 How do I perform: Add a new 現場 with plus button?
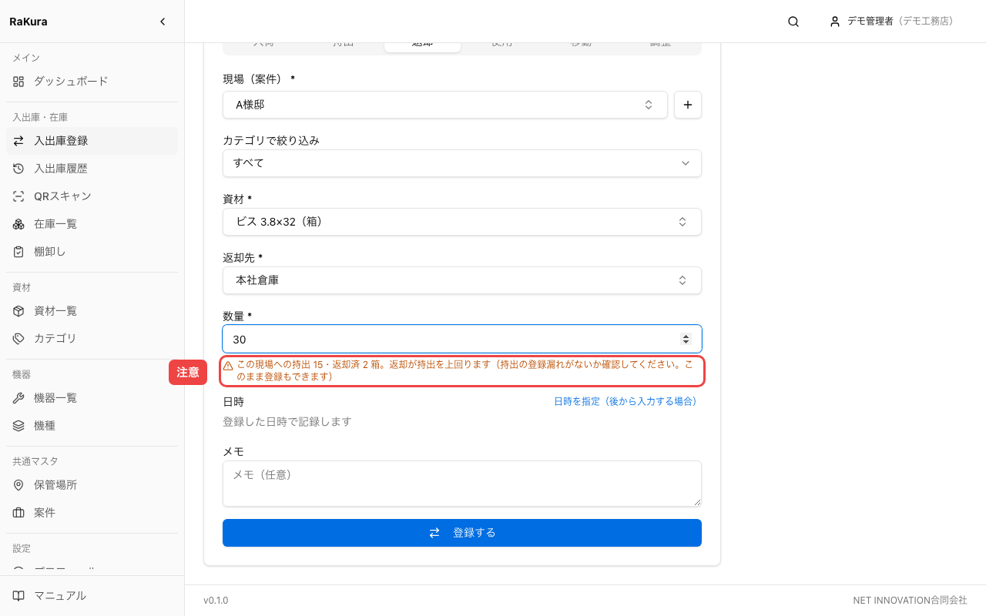688,105
